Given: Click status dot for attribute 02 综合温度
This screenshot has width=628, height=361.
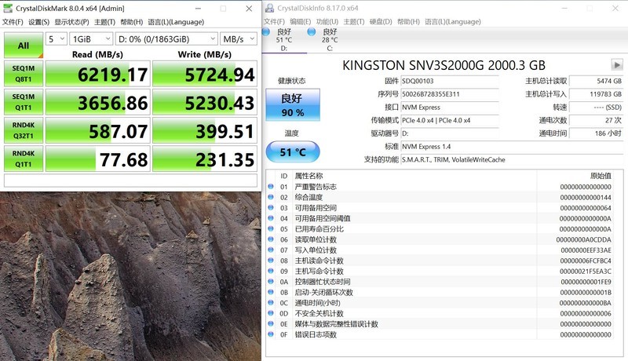Looking at the screenshot, I should [x=271, y=197].
